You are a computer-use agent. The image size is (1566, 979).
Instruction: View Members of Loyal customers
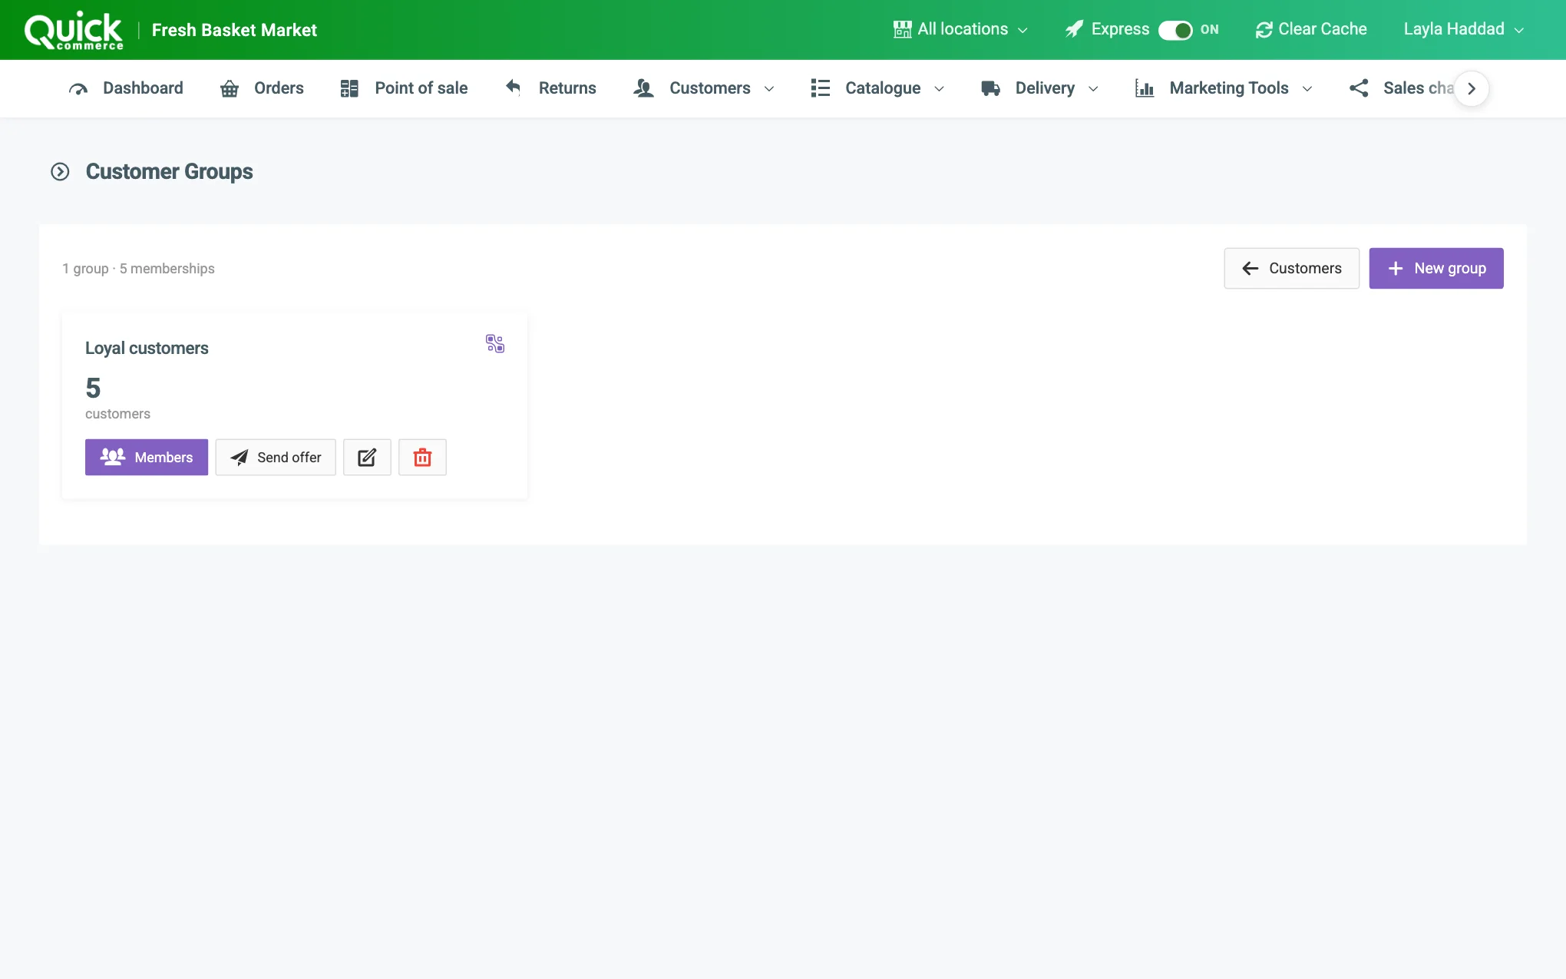click(x=147, y=458)
